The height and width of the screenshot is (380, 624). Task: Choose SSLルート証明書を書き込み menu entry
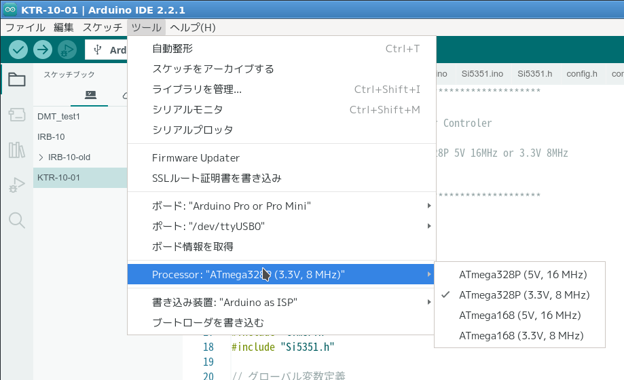click(x=282, y=178)
